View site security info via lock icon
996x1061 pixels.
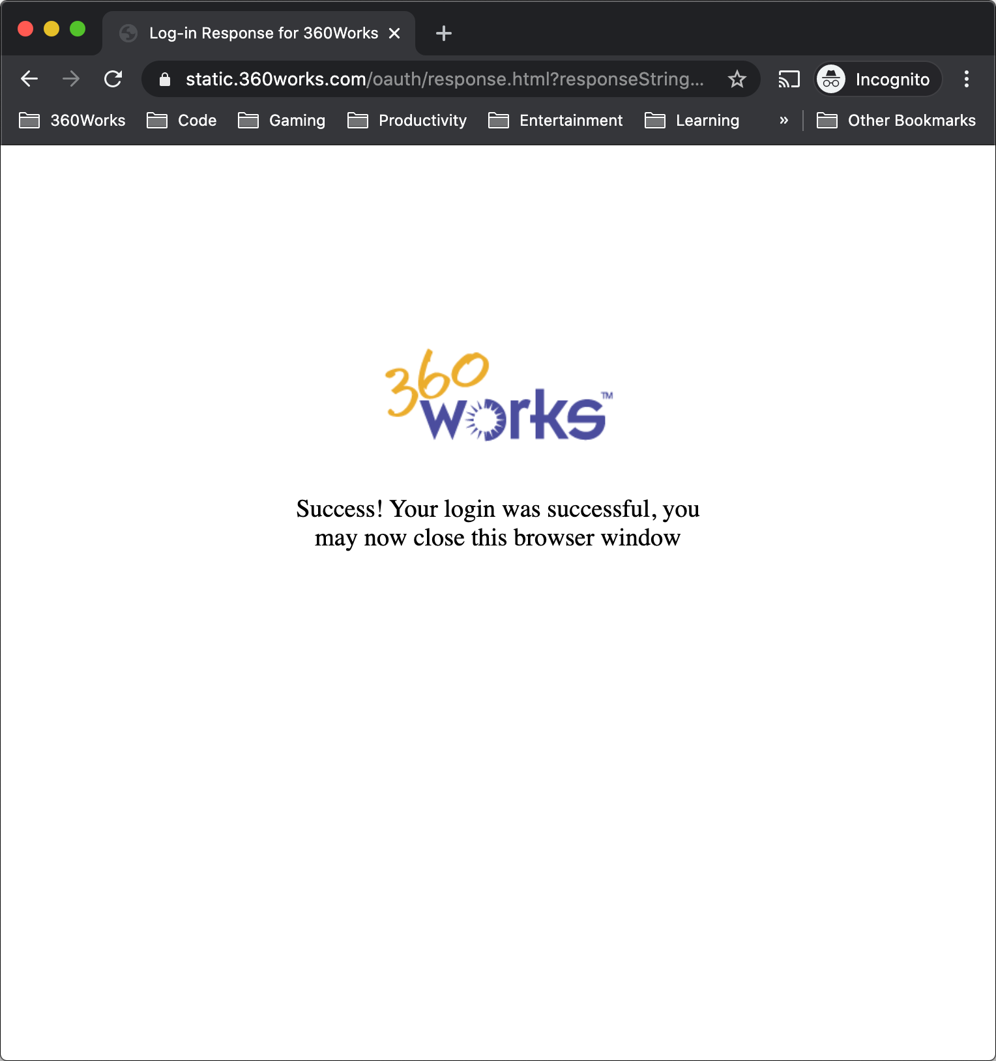(165, 79)
